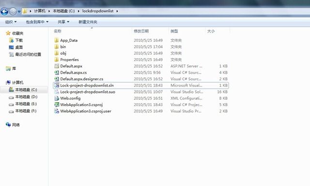Open the 共享 dropdown menu
The image size is (310, 186).
[x=63, y=22]
